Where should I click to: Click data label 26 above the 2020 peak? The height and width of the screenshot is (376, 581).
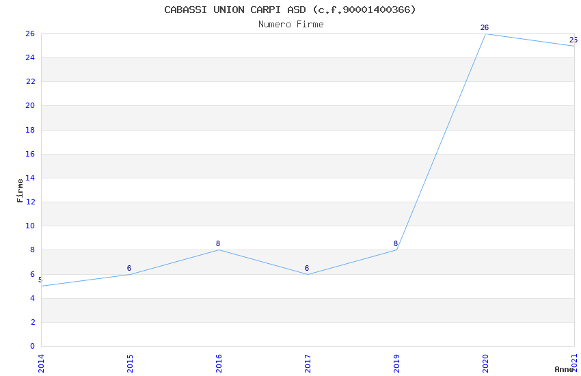point(485,27)
